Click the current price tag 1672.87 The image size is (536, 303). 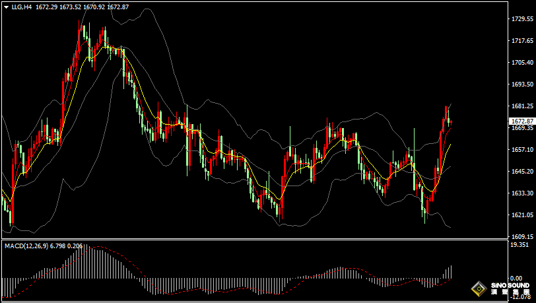tap(521, 121)
